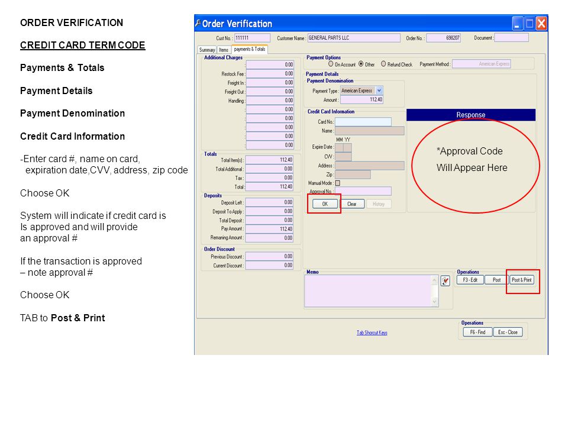Close the Order Verification window
Screen dimensions: 568x426
pyautogui.click(x=541, y=24)
